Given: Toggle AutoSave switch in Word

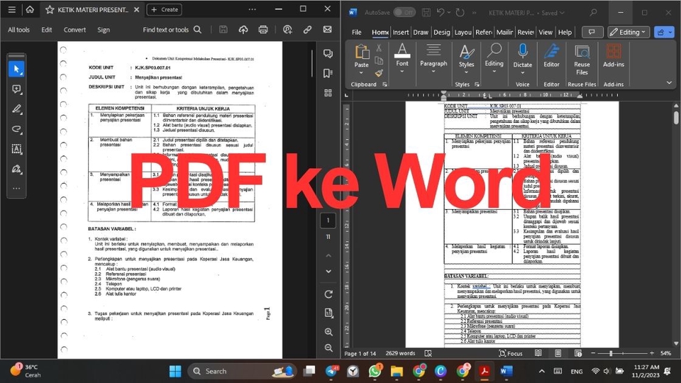Looking at the screenshot, I should [404, 13].
